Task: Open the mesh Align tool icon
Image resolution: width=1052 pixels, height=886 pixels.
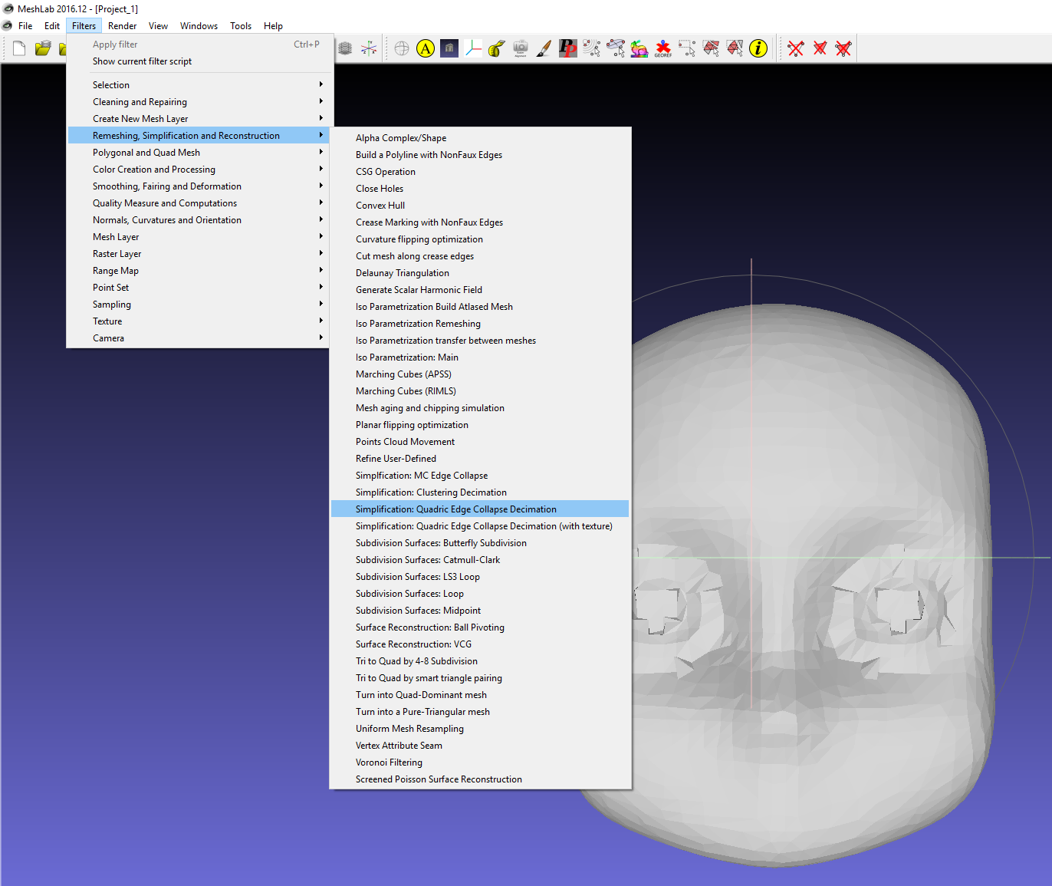Action: coord(592,49)
